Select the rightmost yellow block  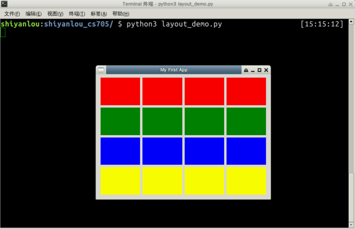246,180
